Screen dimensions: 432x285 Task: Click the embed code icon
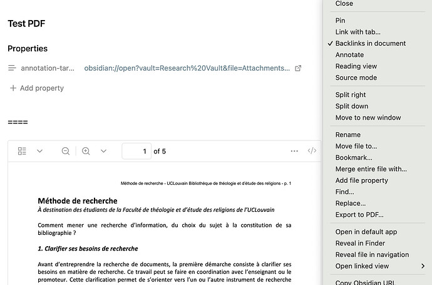(312, 150)
